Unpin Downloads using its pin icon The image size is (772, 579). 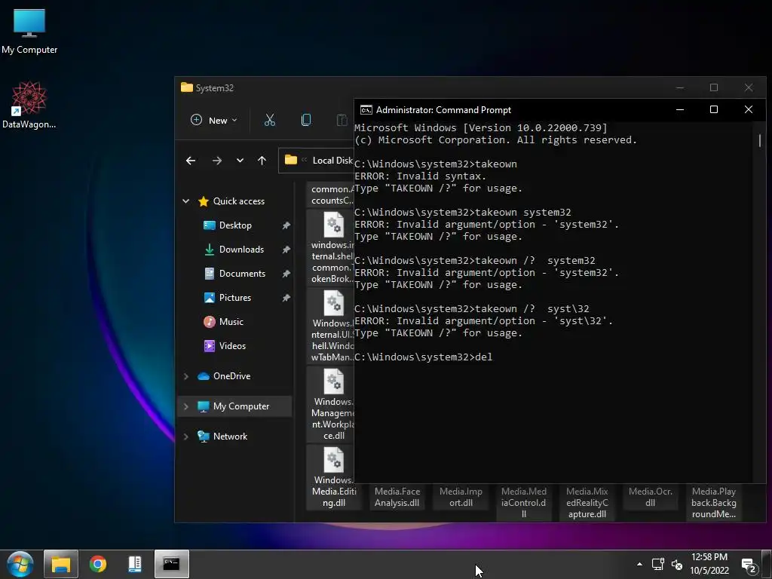point(286,250)
